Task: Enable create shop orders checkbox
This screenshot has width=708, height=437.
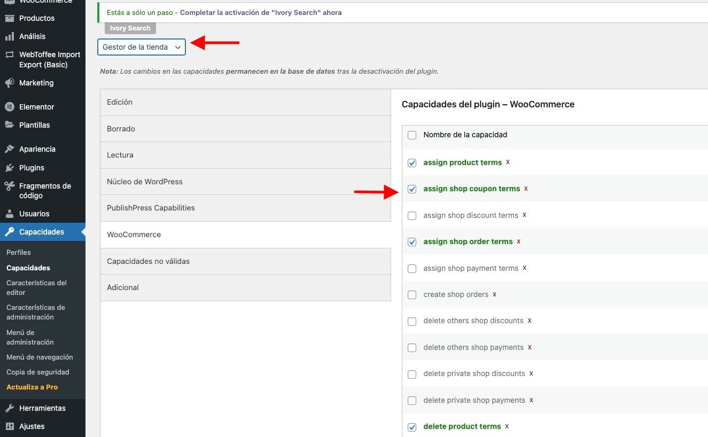Action: (412, 295)
